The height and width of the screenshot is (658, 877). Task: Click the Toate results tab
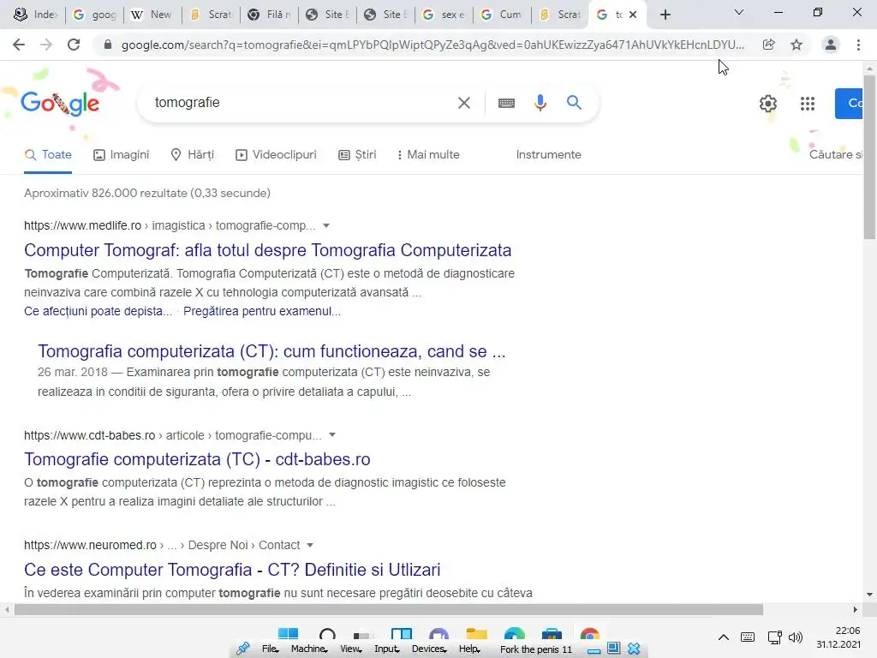pyautogui.click(x=48, y=154)
